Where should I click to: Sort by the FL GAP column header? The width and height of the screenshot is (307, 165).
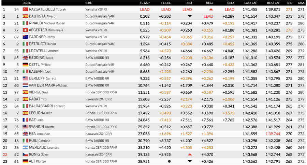145,3
